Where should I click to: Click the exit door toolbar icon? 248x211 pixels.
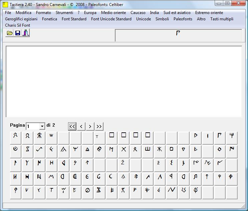pyautogui.click(x=26, y=33)
